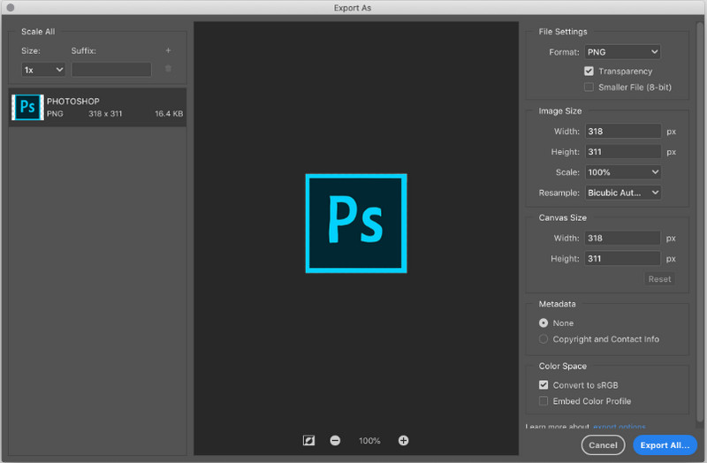Open the export options link

click(620, 427)
